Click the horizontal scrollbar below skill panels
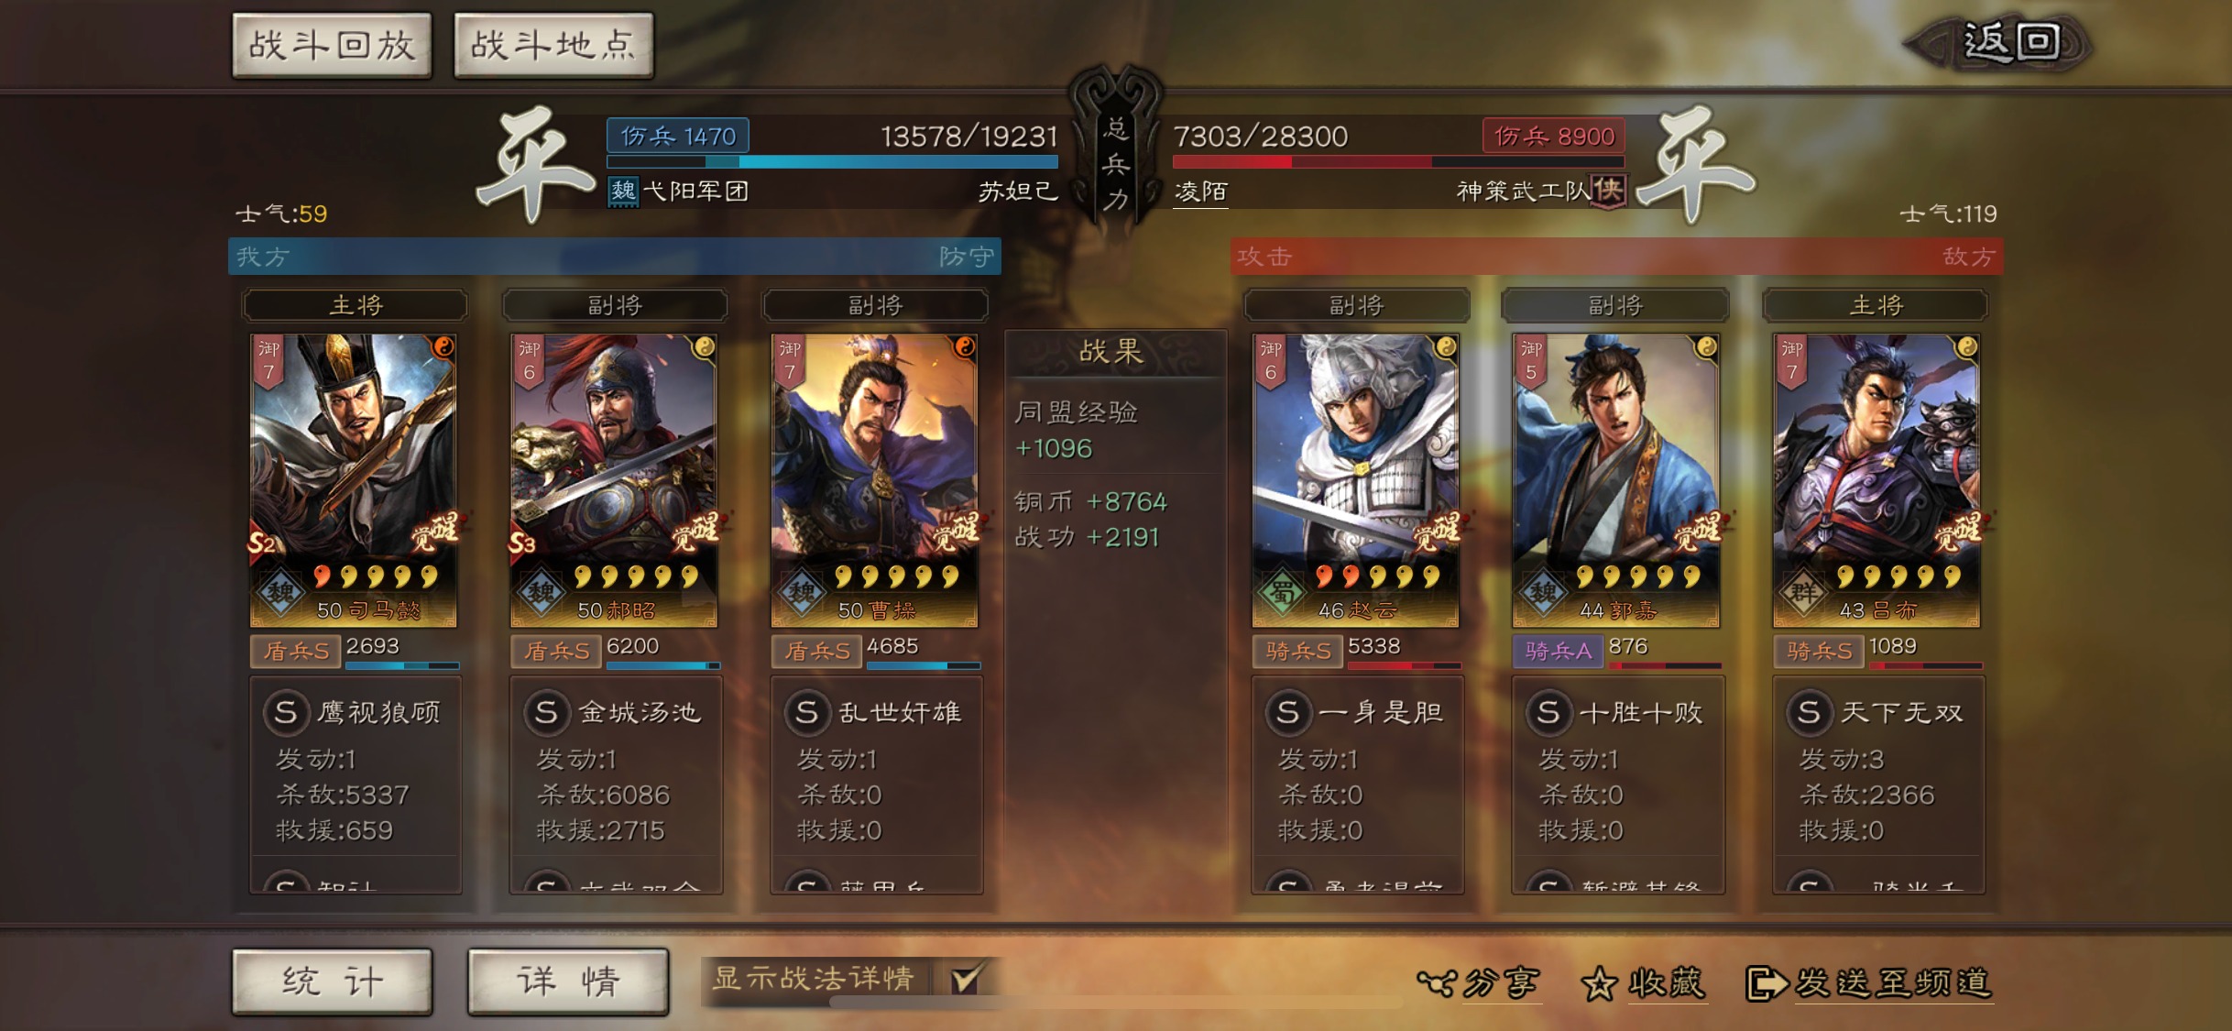The height and width of the screenshot is (1031, 2232). 1116,1003
